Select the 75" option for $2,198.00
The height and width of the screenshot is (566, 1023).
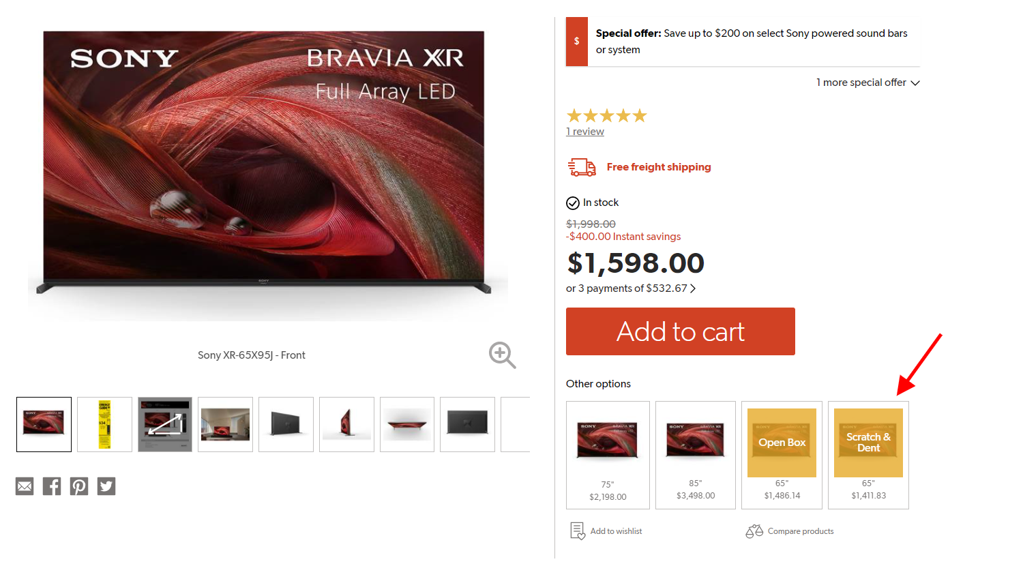pos(608,455)
